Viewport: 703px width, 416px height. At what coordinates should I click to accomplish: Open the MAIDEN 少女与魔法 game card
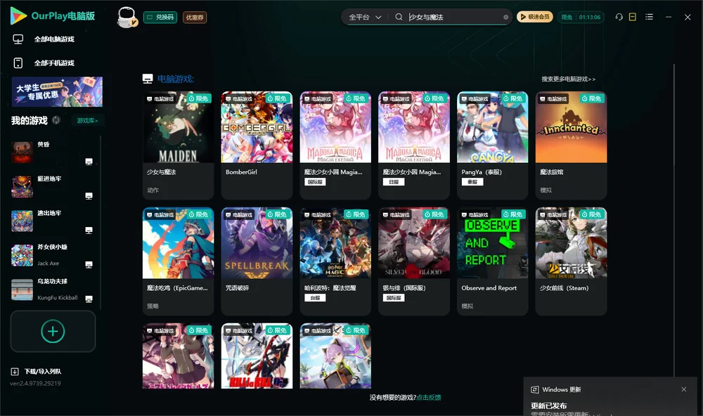178,145
